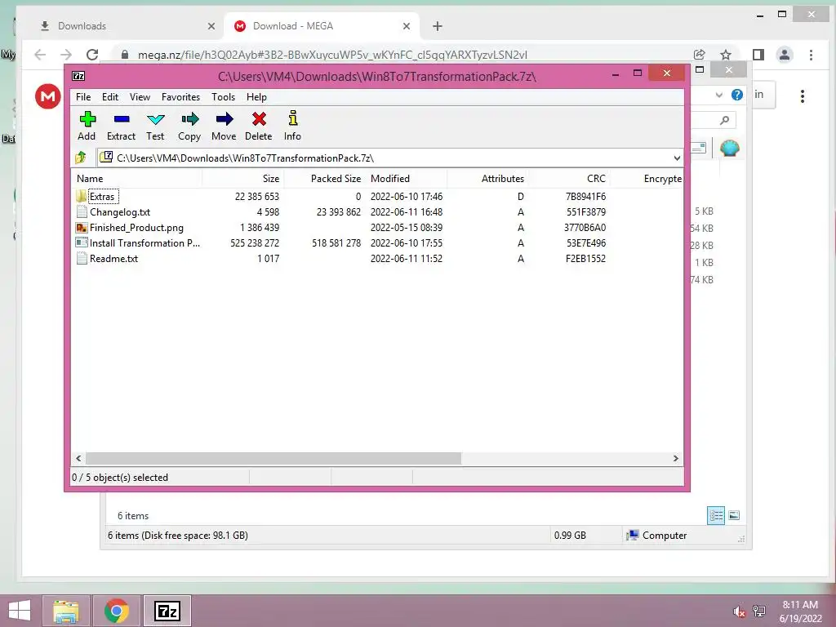Open the Tools menu
The width and height of the screenshot is (836, 627).
point(223,97)
